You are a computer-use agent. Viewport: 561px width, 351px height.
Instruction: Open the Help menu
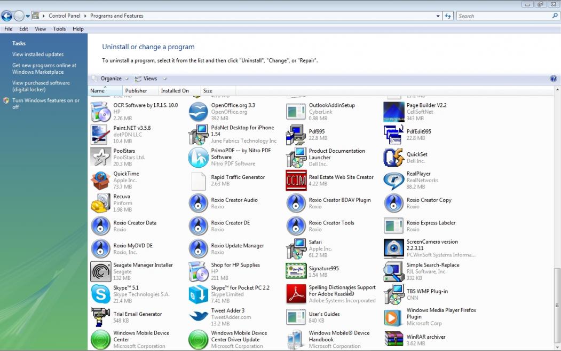(78, 29)
